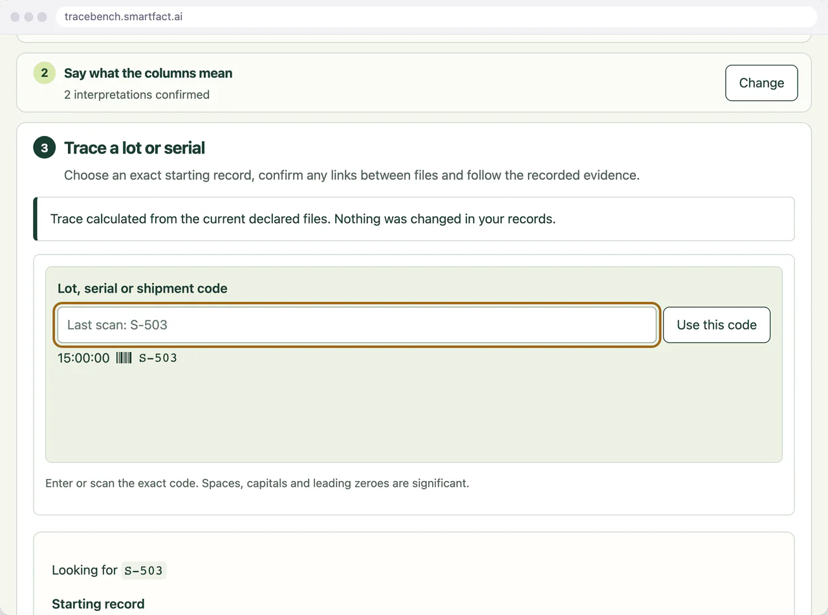Click the hint about spaces, capitals and leading zeroes
This screenshot has width=828, height=615.
(x=257, y=483)
